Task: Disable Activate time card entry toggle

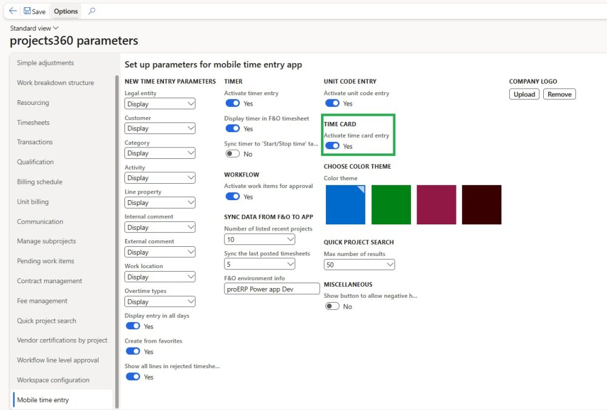Action: [332, 146]
